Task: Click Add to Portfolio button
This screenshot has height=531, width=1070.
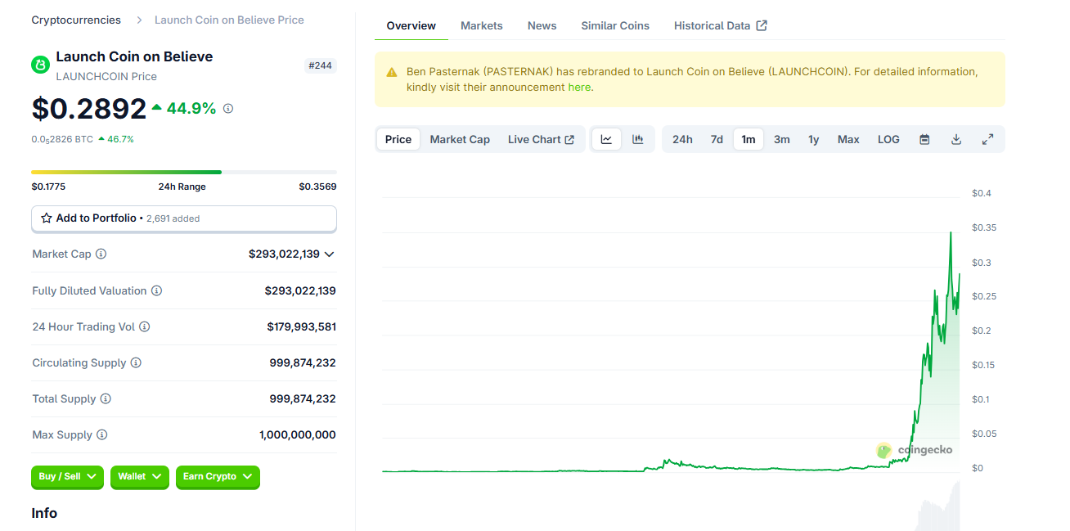Action: coord(184,218)
